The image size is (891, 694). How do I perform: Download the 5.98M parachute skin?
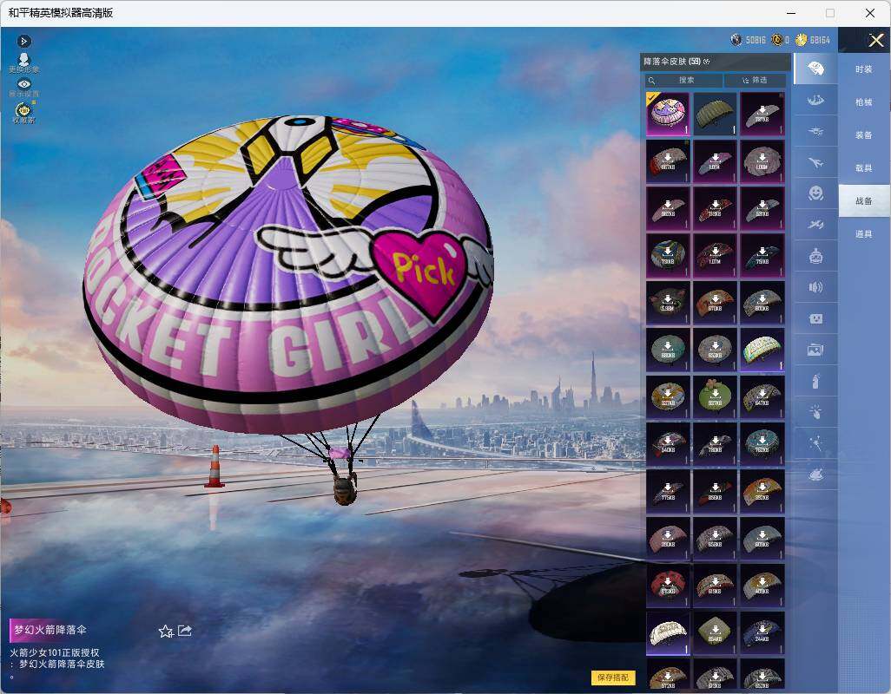coord(668,303)
